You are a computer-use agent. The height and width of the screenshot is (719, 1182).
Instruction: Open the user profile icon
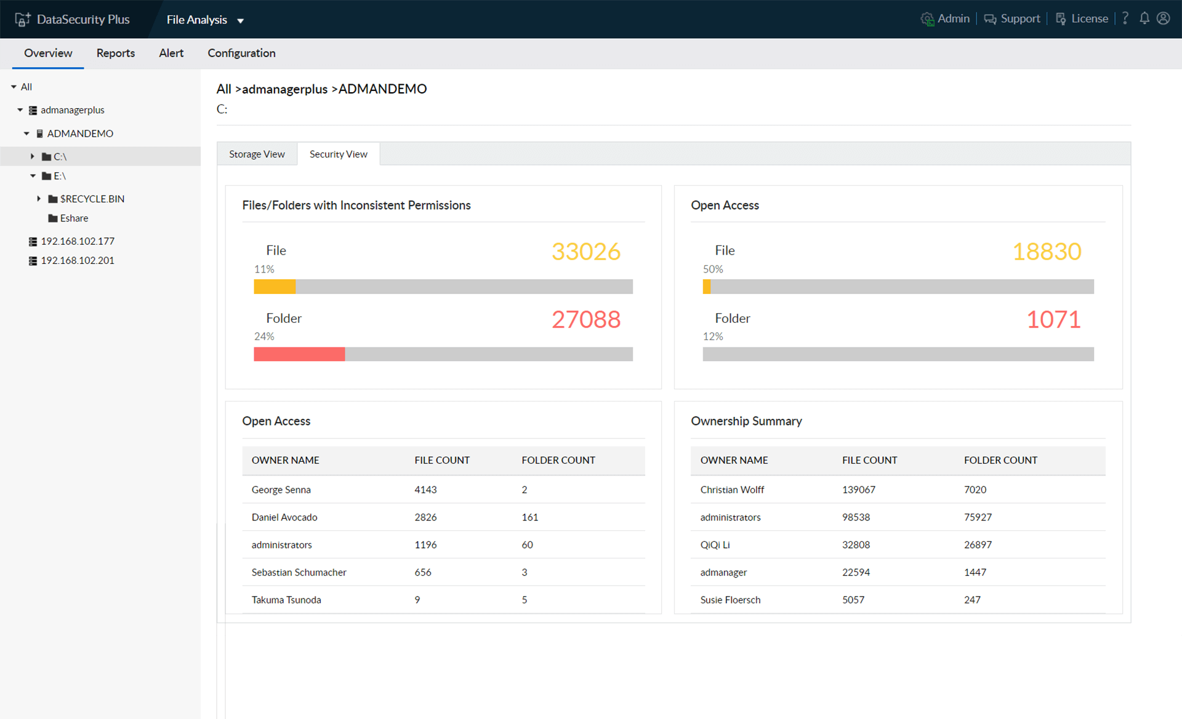pyautogui.click(x=1164, y=18)
